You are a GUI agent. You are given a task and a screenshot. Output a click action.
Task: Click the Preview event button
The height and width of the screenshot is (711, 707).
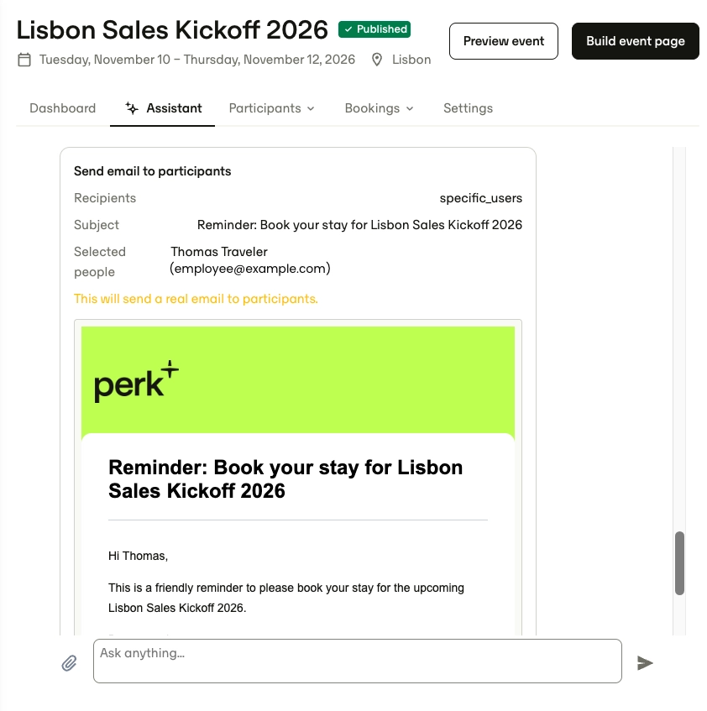tap(503, 41)
